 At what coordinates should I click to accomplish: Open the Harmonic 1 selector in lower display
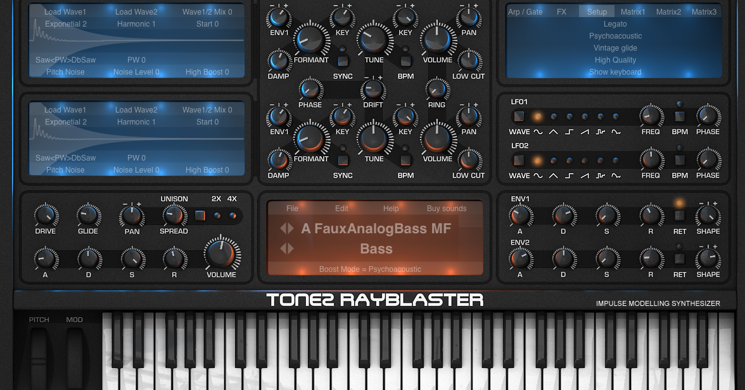point(136,122)
